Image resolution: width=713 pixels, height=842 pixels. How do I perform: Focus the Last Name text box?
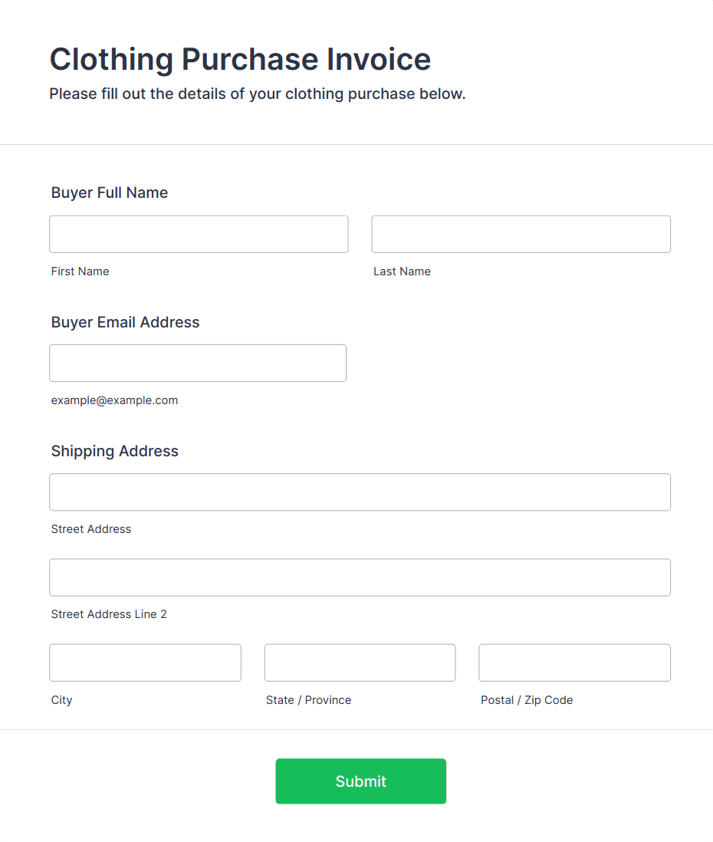tap(521, 234)
